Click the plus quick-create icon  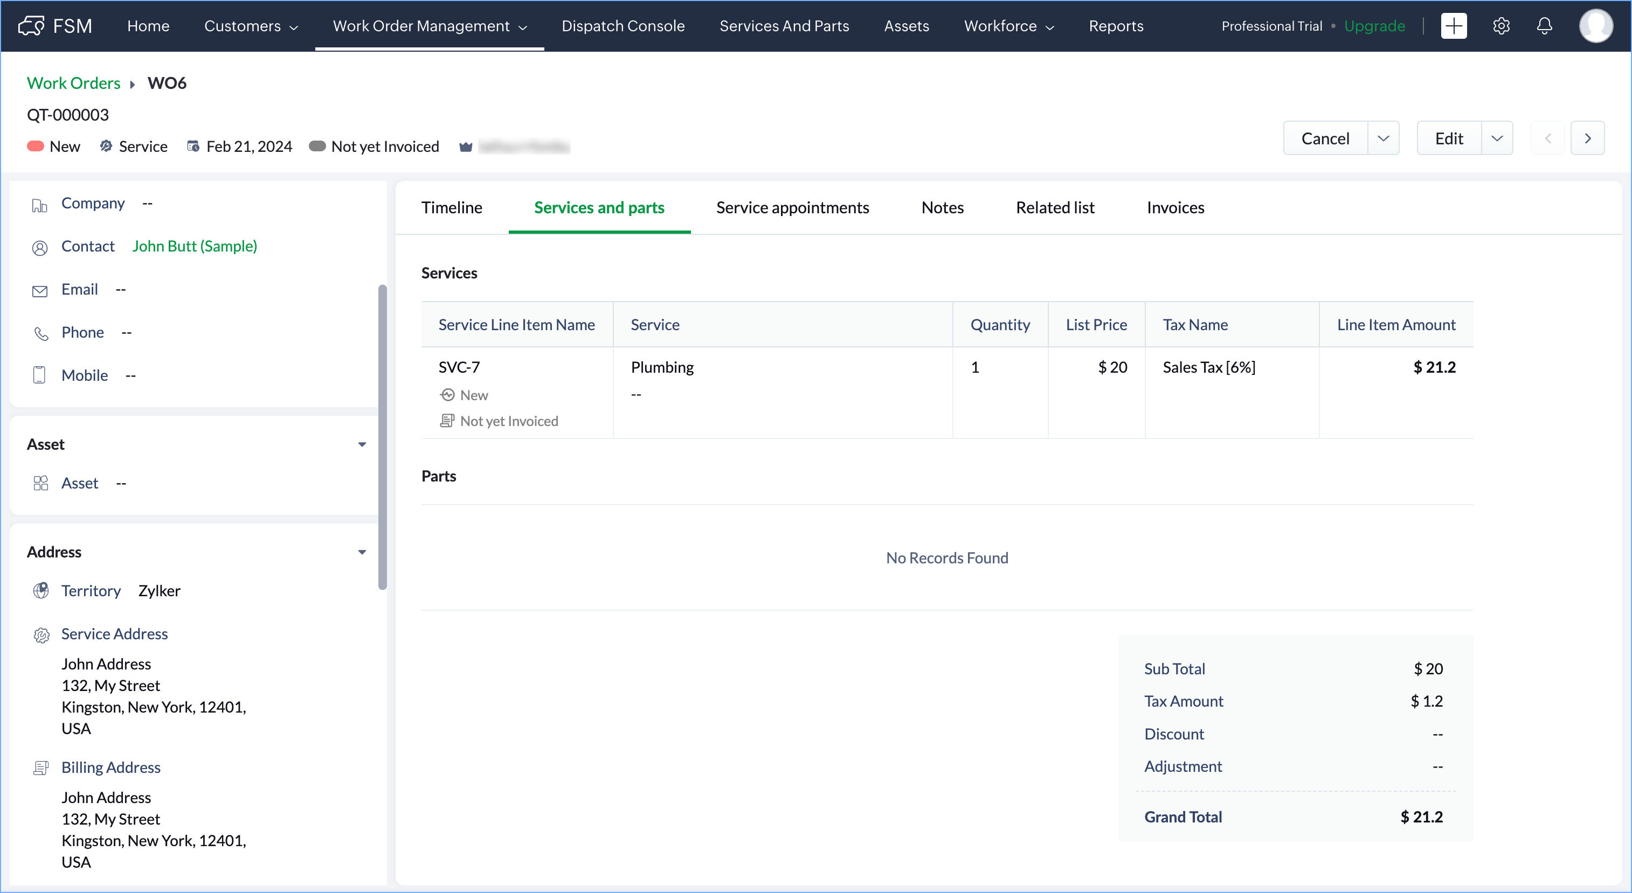pyautogui.click(x=1454, y=26)
